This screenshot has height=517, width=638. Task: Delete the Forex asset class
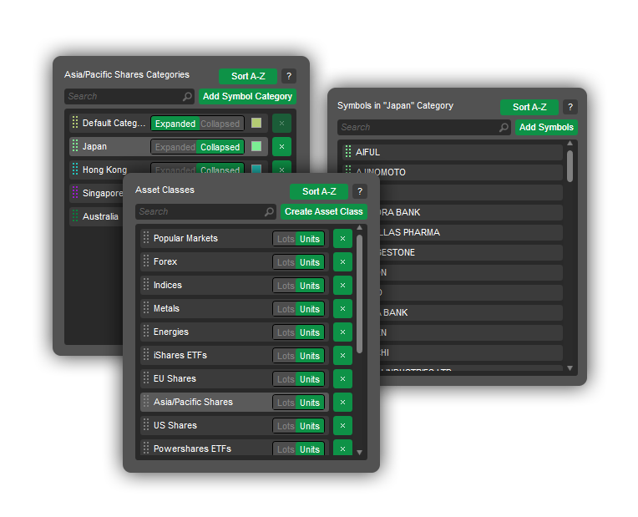point(342,261)
